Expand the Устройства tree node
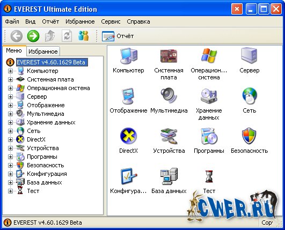 point(10,148)
